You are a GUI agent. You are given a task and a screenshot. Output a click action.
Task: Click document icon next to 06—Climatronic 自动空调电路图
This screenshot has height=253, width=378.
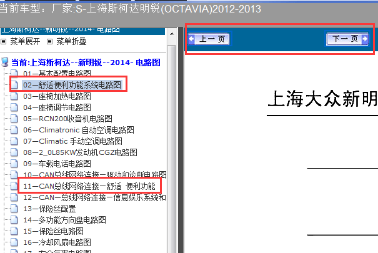14,130
